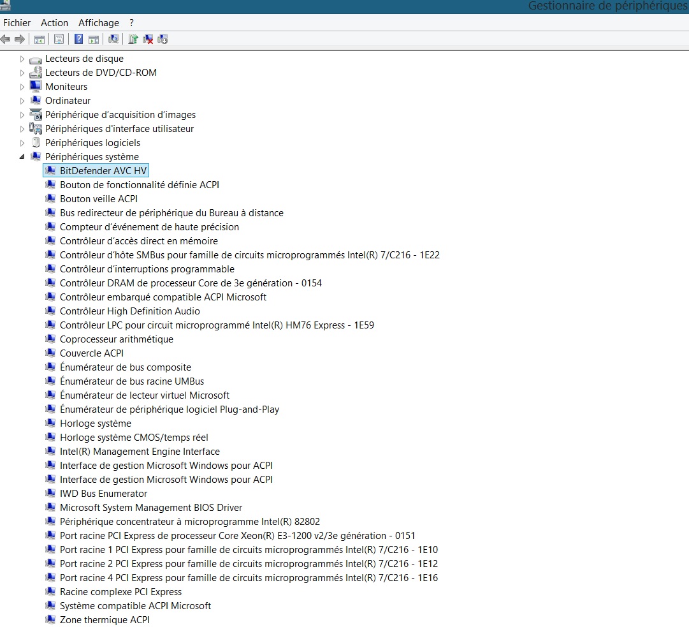Expand the Périphériques logiciels node

(x=22, y=144)
